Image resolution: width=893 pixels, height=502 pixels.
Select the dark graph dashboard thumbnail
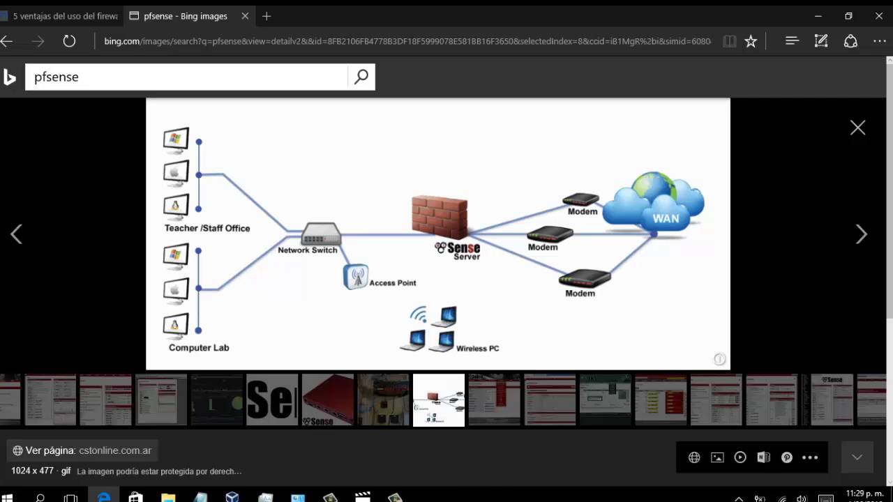tap(216, 400)
